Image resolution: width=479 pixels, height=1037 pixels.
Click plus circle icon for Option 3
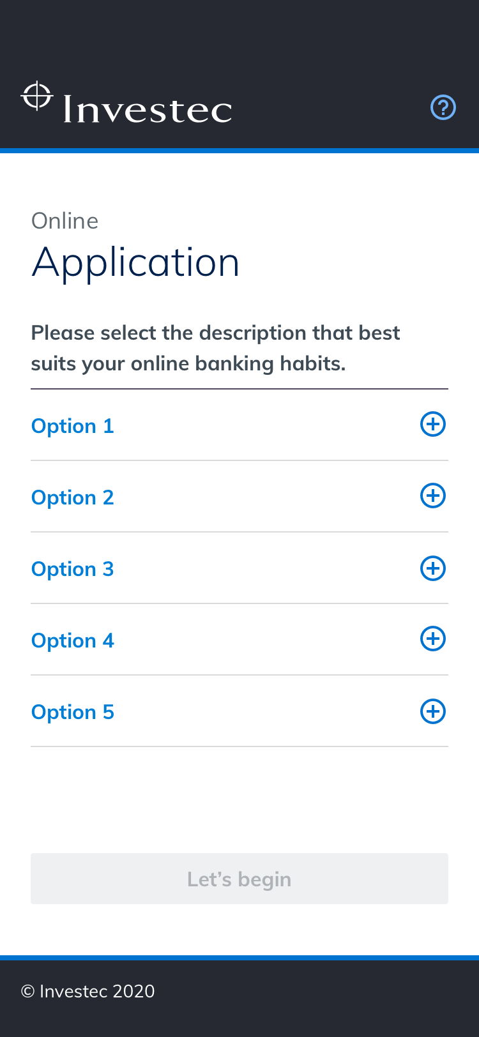432,568
